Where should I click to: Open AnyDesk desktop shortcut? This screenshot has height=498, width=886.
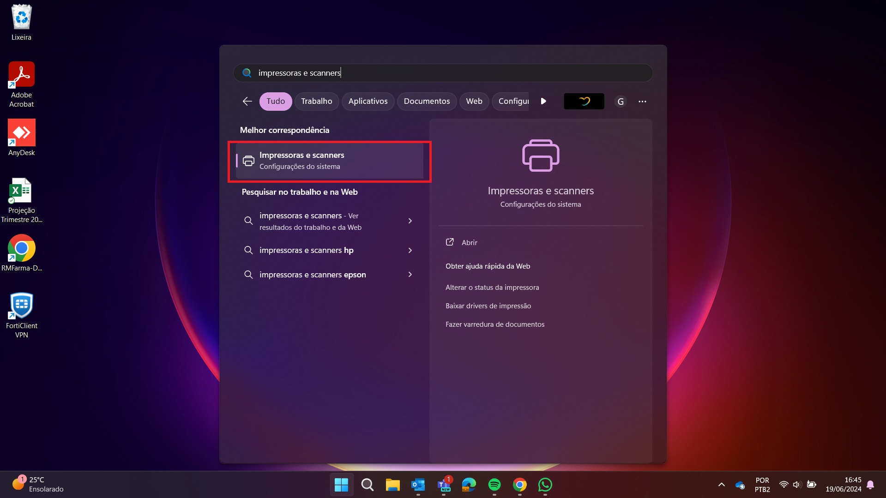tap(22, 138)
